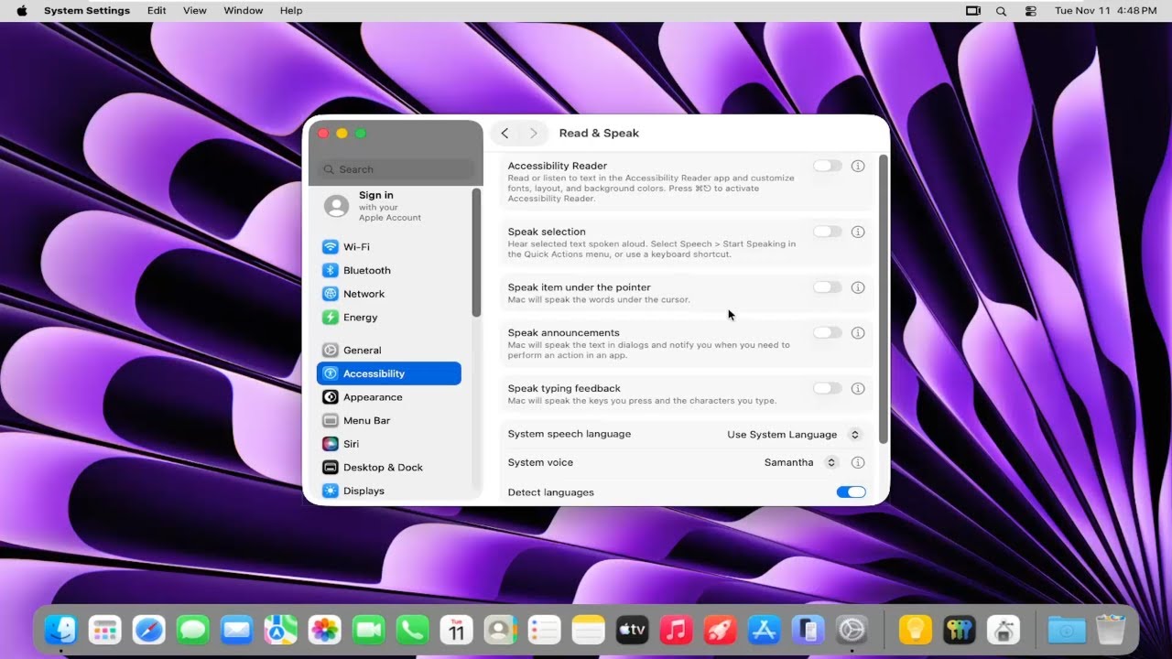Open the View menu
This screenshot has width=1172, height=659.
click(x=194, y=11)
